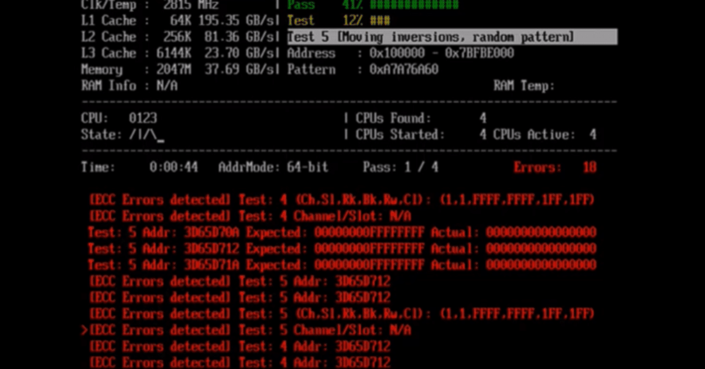Click the 'CPU: 0123' entry

click(x=119, y=118)
